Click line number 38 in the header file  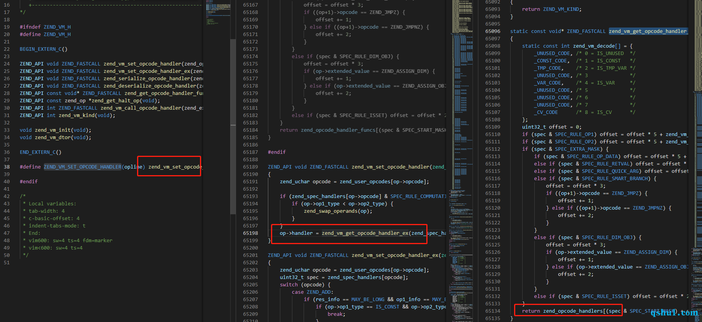7,167
